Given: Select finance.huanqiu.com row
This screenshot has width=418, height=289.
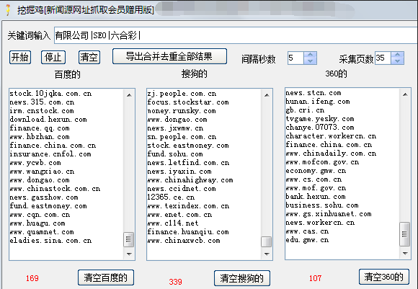Looking at the screenshot, I should coord(188,232).
